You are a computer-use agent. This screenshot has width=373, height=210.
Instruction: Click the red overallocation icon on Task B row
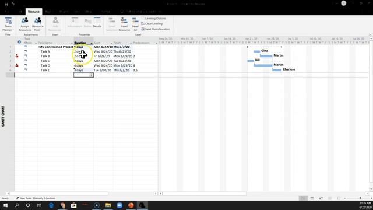click(x=17, y=56)
